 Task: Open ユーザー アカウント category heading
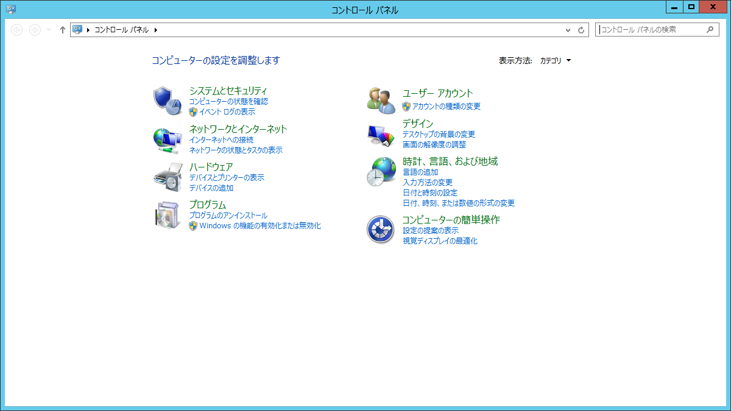[437, 93]
